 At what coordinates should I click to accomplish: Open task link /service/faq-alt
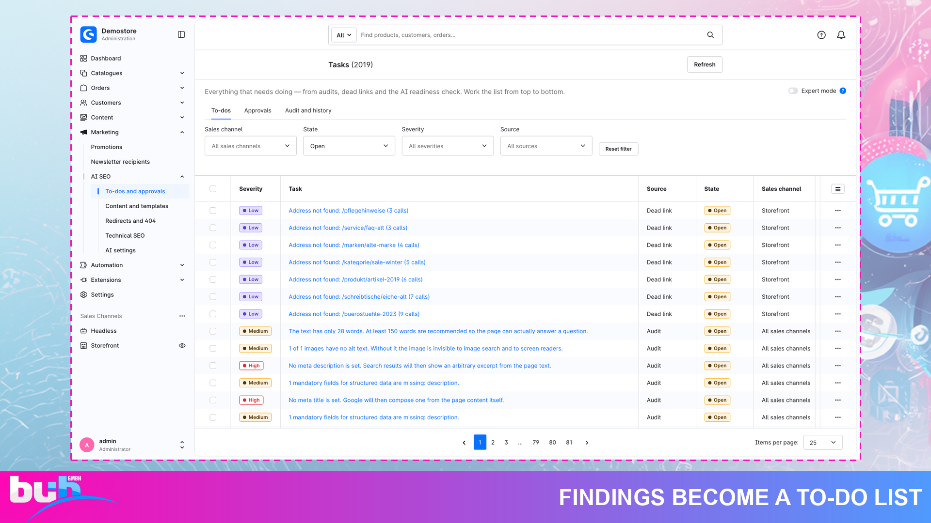click(348, 228)
